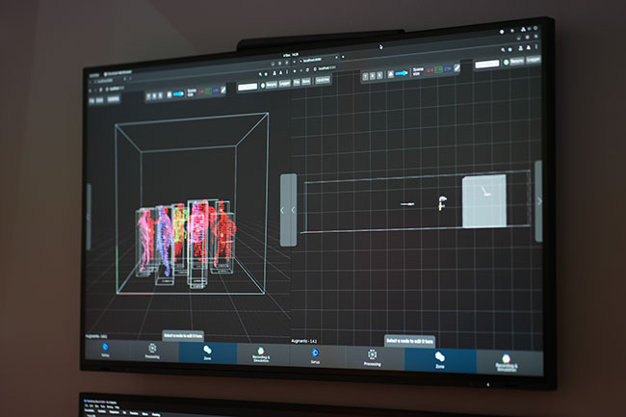Open Recording & Simulation in left window
The image size is (626, 417).
(x=261, y=355)
